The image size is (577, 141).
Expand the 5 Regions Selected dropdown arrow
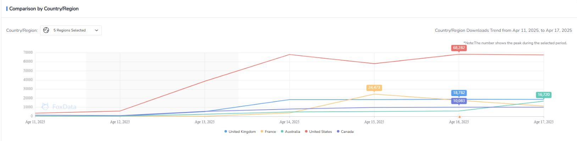96,30
